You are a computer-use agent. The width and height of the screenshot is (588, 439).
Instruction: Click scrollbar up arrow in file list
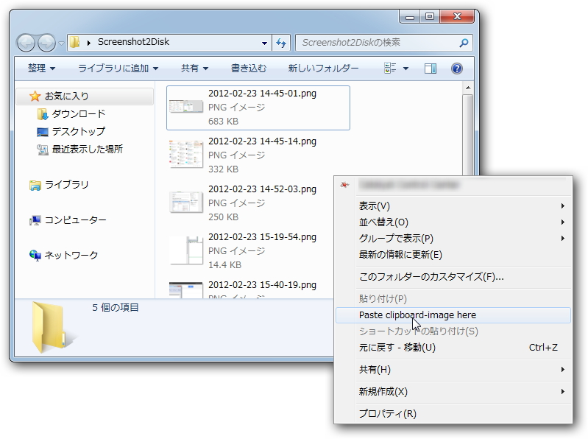pyautogui.click(x=467, y=88)
